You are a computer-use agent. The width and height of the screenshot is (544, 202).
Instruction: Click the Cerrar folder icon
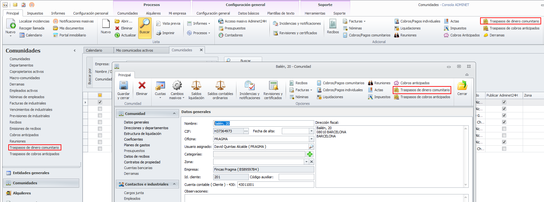pos(462,86)
